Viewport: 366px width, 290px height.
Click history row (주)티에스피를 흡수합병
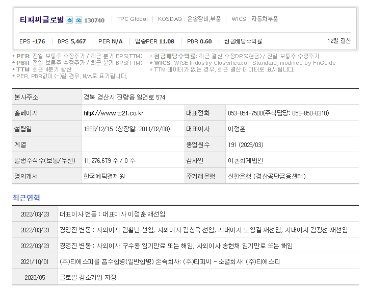coord(186,261)
